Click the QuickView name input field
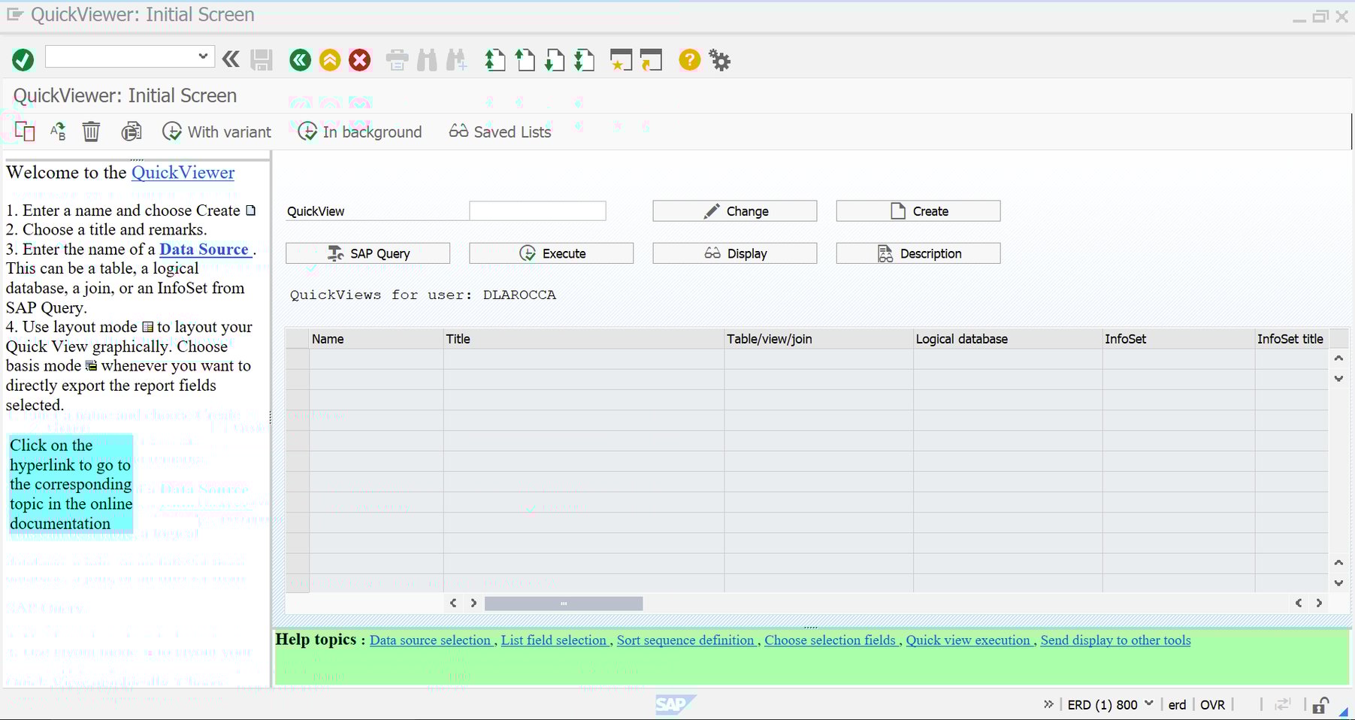1355x720 pixels. (537, 210)
